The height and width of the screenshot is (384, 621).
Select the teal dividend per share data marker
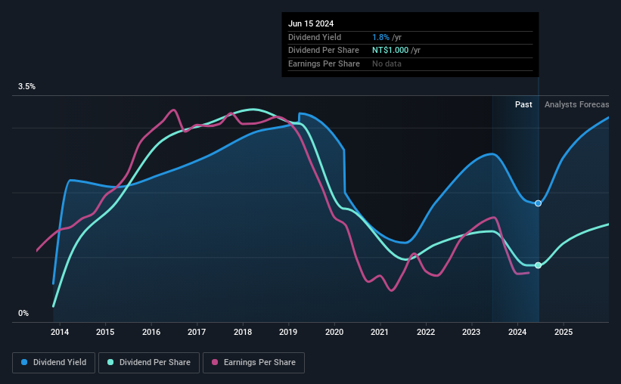pos(538,265)
